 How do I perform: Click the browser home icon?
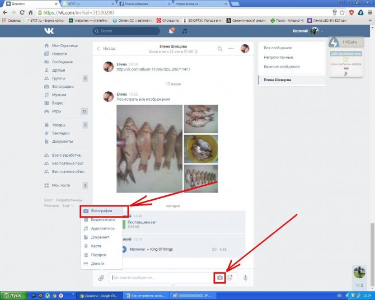(30, 12)
